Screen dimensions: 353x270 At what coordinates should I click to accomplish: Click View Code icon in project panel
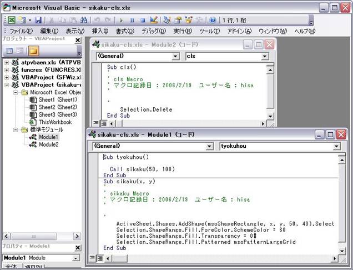9,51
